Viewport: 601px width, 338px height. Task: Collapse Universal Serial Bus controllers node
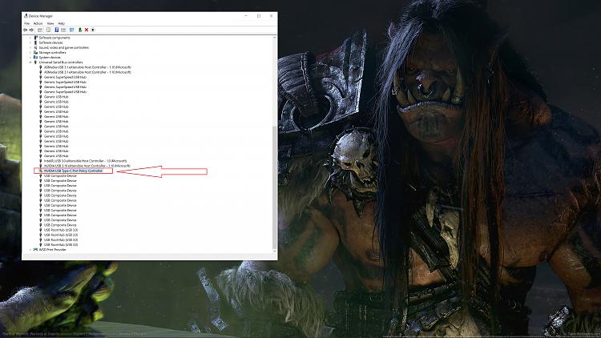pyautogui.click(x=30, y=62)
